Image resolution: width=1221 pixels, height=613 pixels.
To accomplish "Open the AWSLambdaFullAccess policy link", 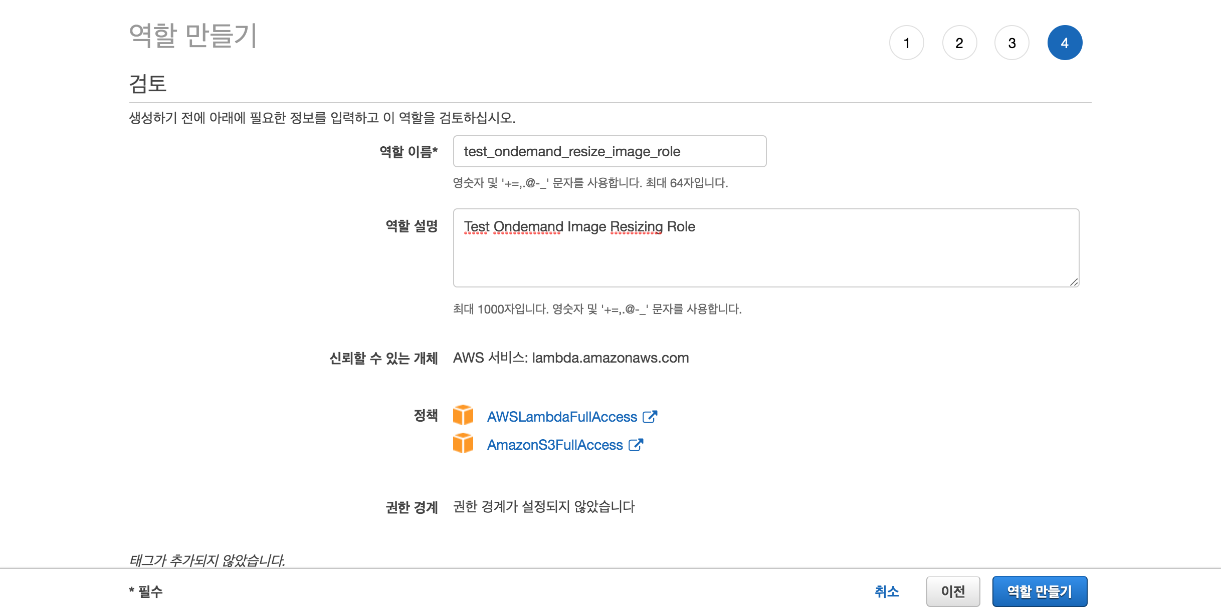I will pyautogui.click(x=562, y=417).
